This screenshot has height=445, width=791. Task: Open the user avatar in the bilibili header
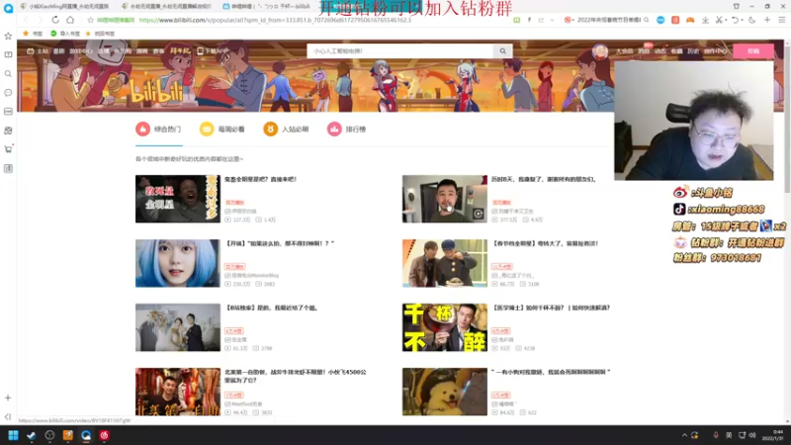600,51
